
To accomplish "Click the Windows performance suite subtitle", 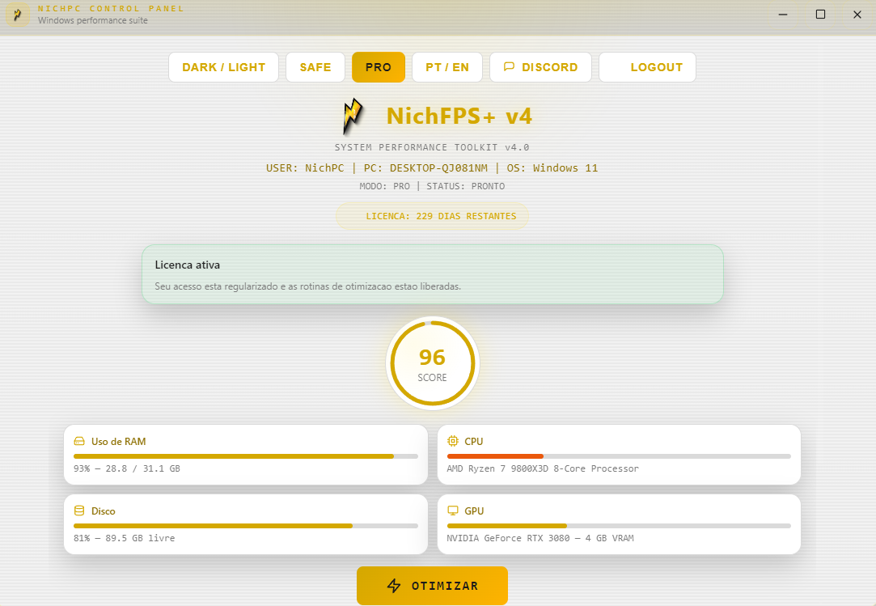I will [x=93, y=20].
